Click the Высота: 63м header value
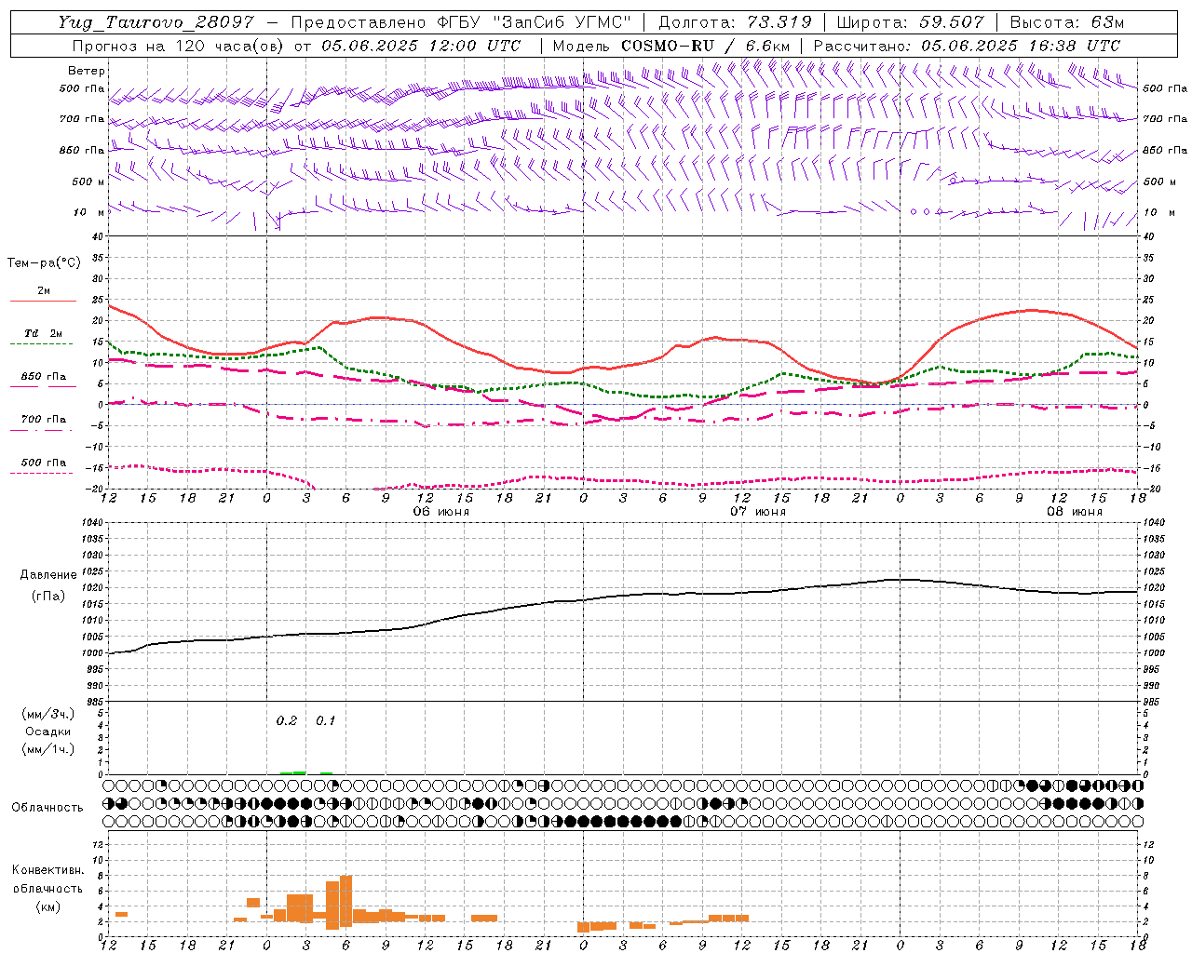The height and width of the screenshot is (953, 1192). click(x=1065, y=22)
